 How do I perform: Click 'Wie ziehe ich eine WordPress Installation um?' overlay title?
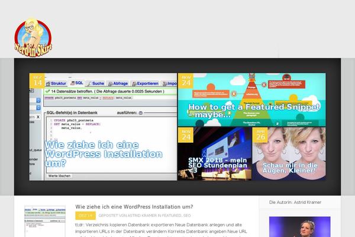[104, 154]
